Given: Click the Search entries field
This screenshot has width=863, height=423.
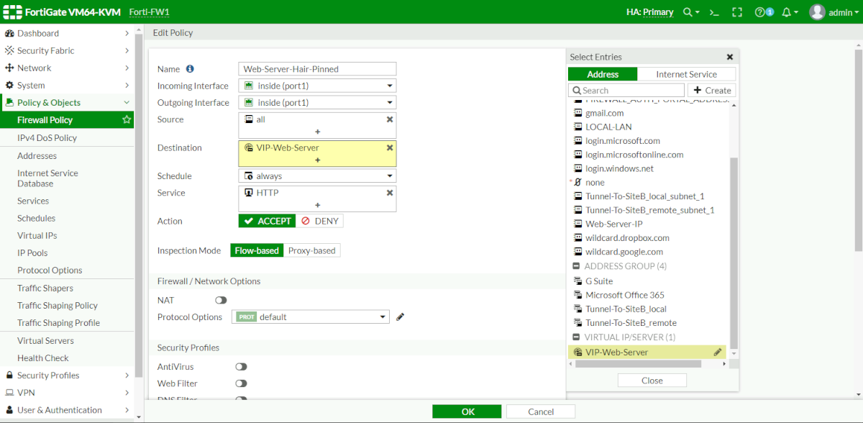Looking at the screenshot, I should click(x=626, y=90).
